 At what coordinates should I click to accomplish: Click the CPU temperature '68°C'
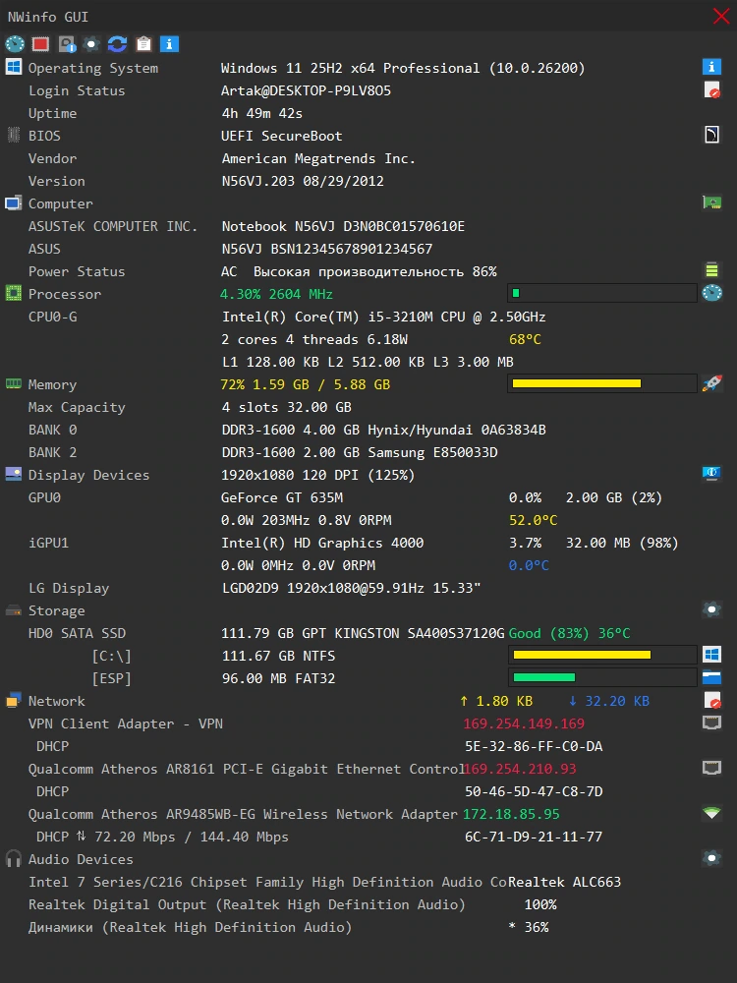(525, 339)
